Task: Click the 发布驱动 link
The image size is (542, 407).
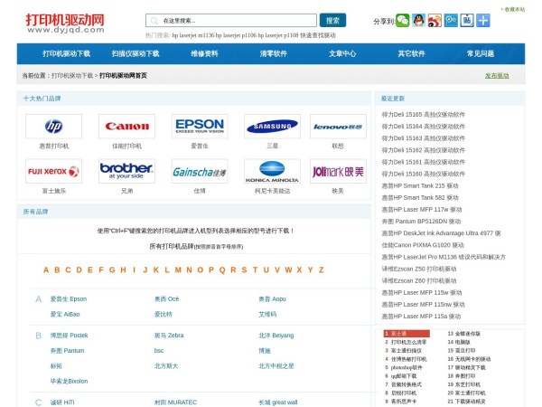Action: [x=497, y=76]
